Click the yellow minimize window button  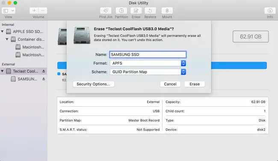9,3
